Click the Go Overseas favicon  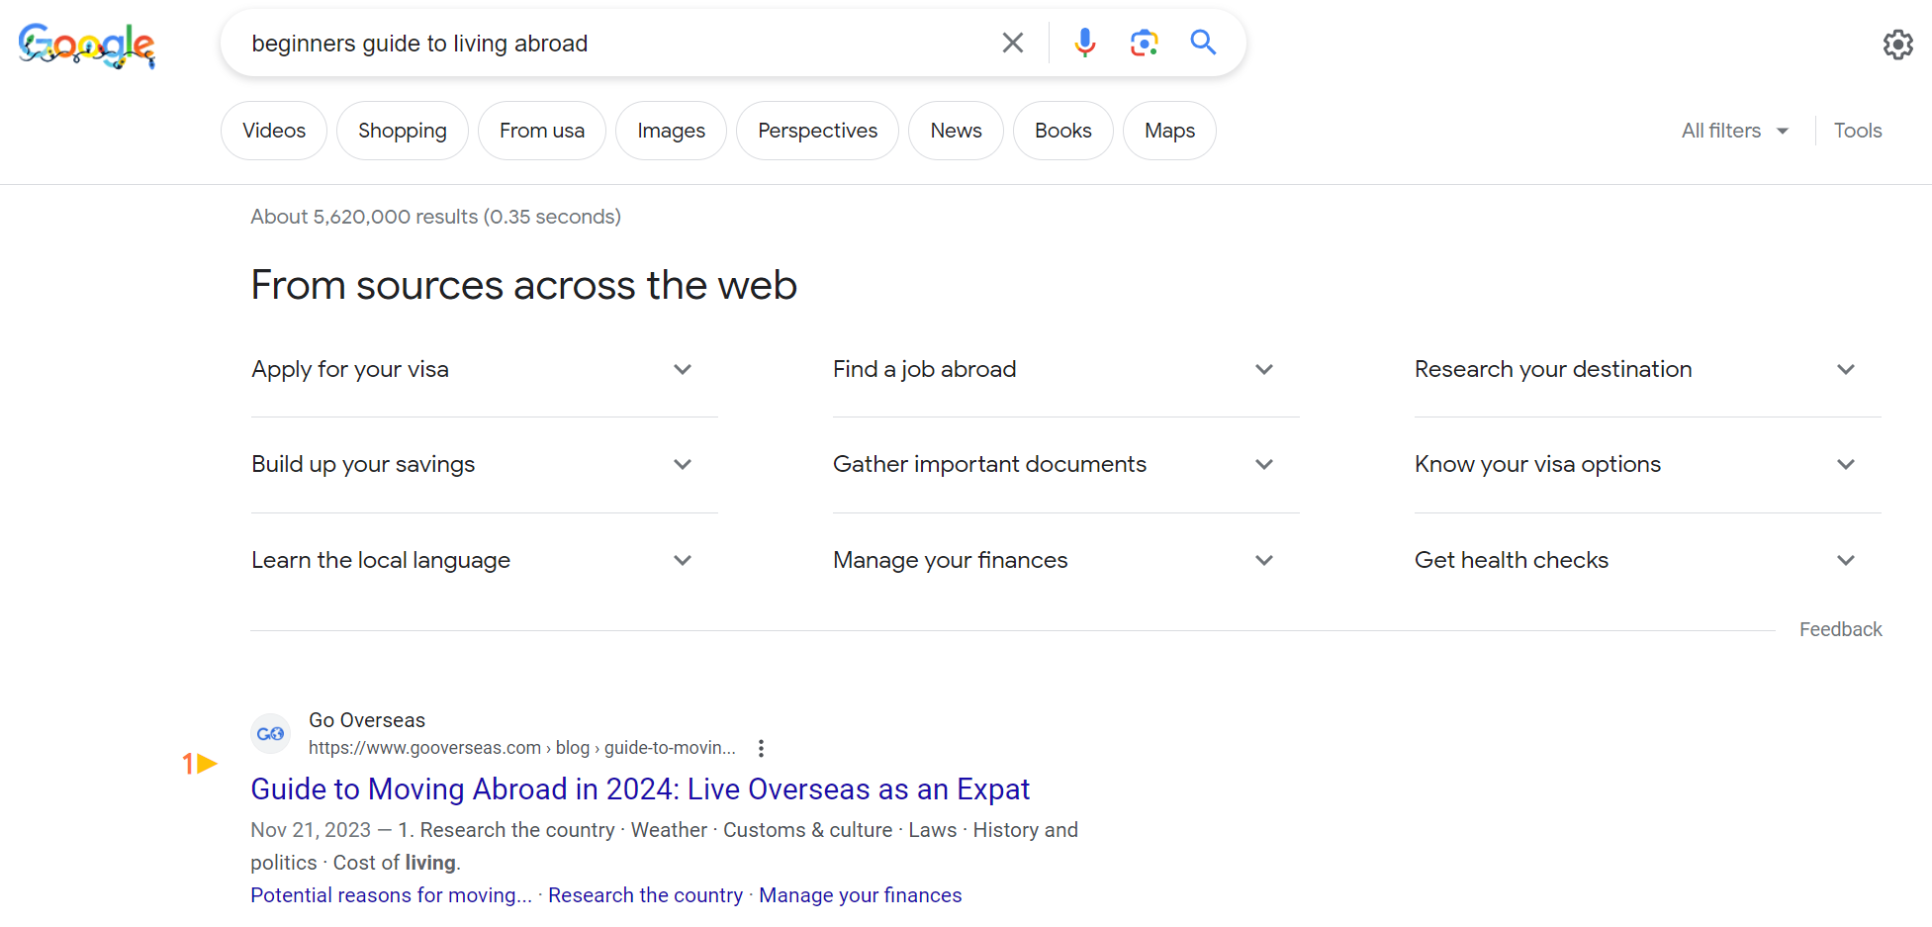270,734
